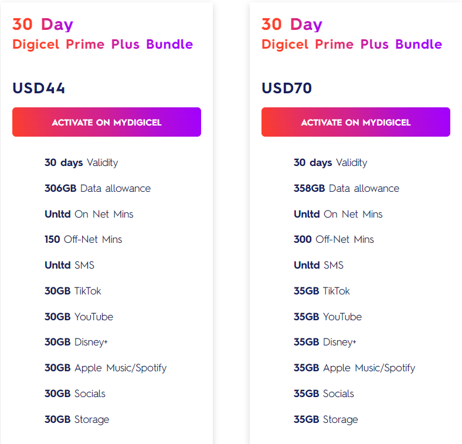Click the 30GB YouTube line item
Screen dimensions: 462x444
pos(79,317)
